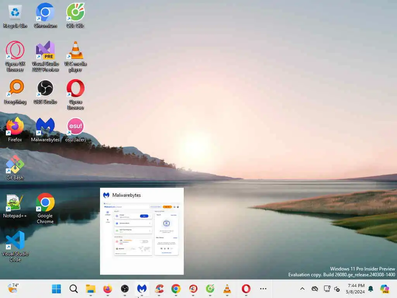
Task: Select the Chromium desktop shortcut
Action: click(45, 16)
